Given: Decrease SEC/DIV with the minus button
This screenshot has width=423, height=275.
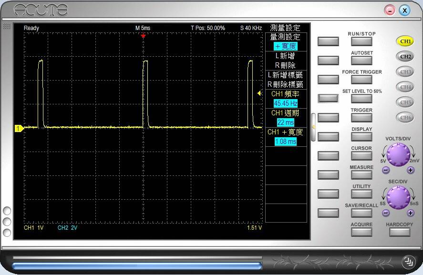Looking at the screenshot, I should [386, 213].
